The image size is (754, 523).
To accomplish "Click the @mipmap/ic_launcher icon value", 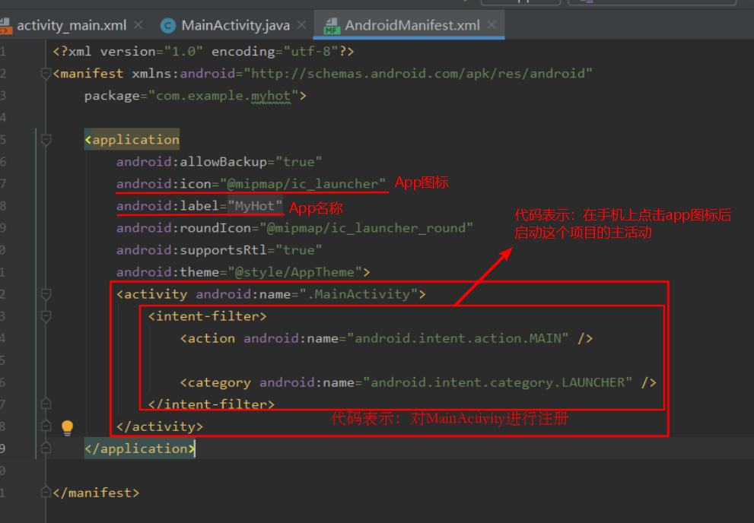I will click(303, 184).
